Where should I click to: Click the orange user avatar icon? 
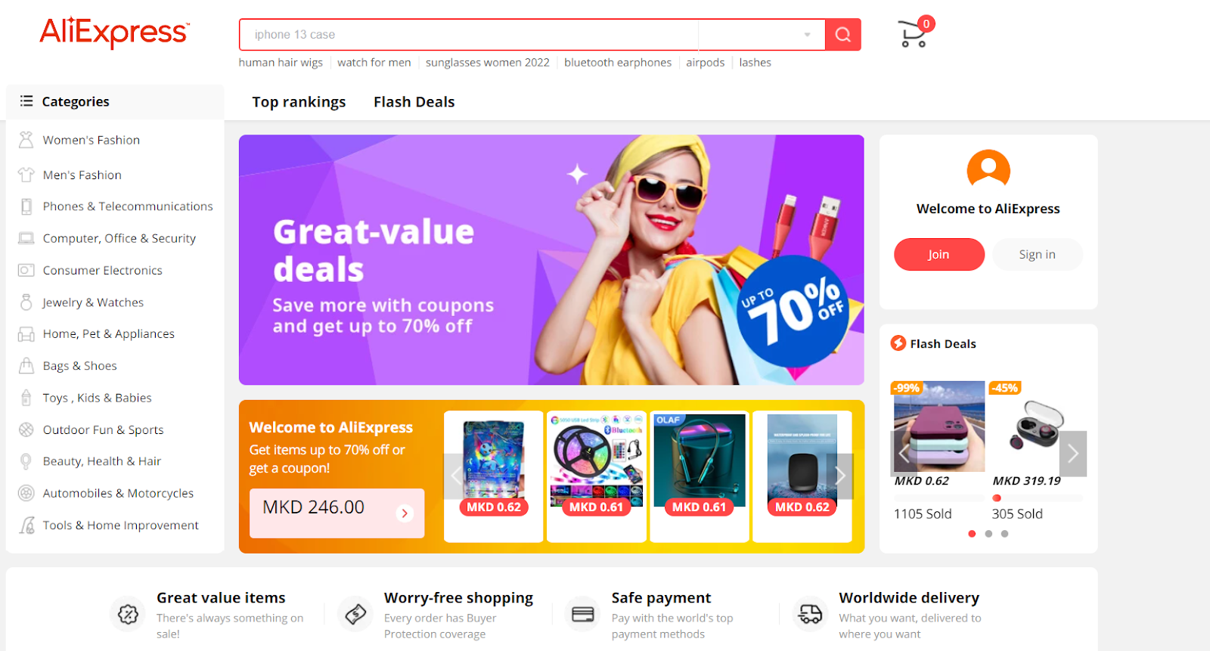(988, 169)
